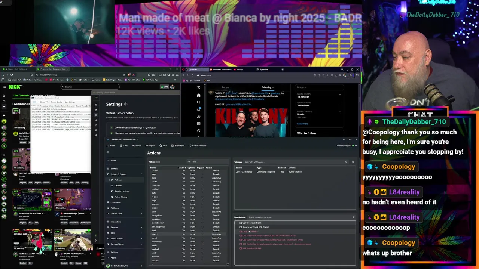Open Event Feed in Streamer.bot toolbar
Viewport: 479px width, 269px height.
tap(178, 145)
